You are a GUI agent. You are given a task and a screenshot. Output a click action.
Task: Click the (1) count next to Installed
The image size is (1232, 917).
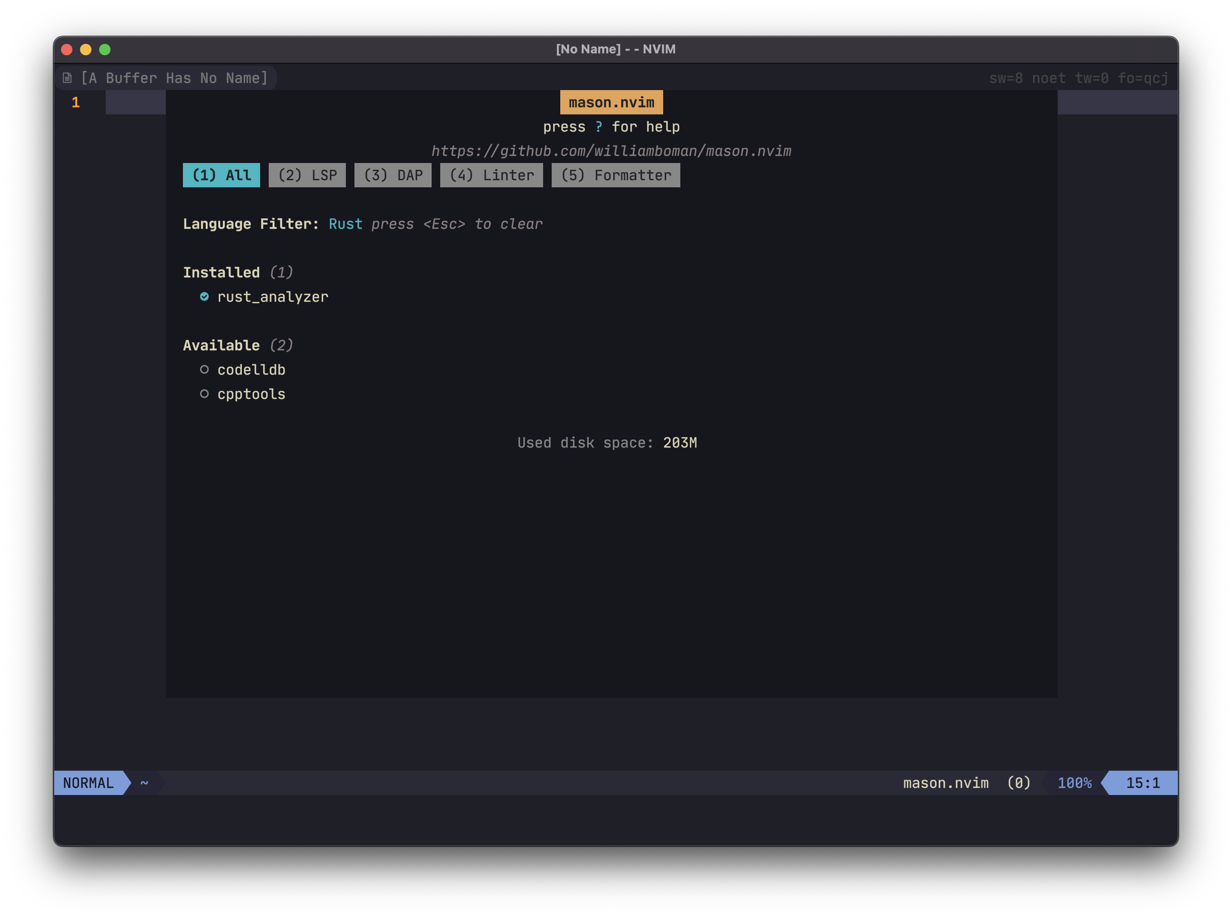pyautogui.click(x=282, y=273)
